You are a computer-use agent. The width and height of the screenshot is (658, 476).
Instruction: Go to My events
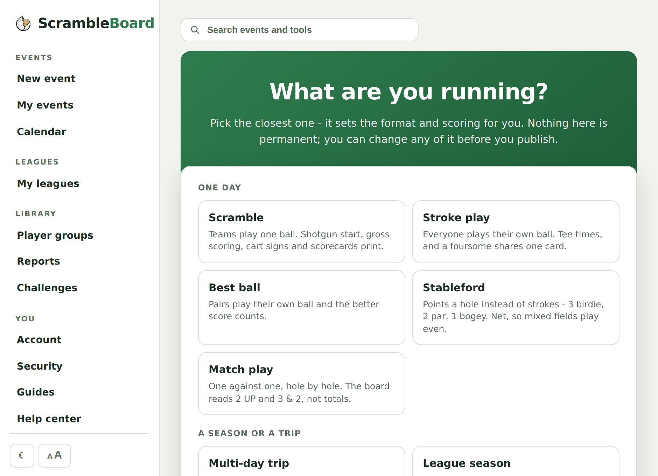coord(45,105)
